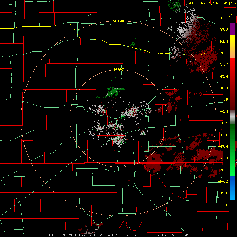
Task: Click the Super-Resolution Base Velocity caption text
Action: (x=118, y=235)
